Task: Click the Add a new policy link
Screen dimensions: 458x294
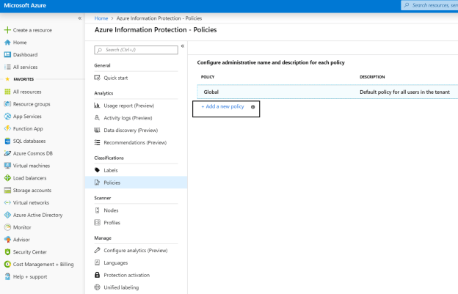Action: point(222,107)
